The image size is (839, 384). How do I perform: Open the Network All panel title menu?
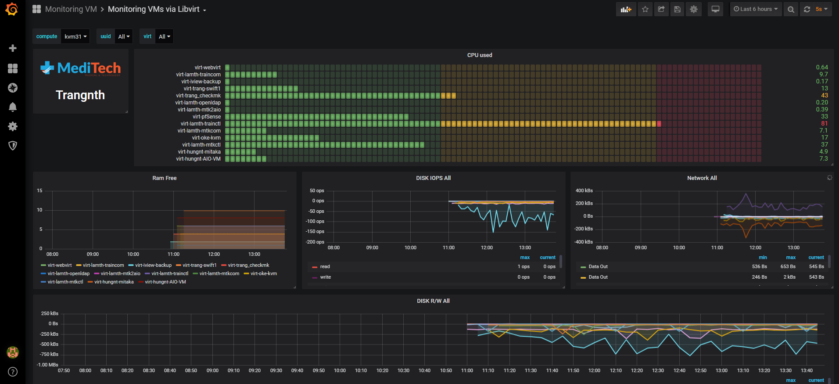(x=702, y=178)
